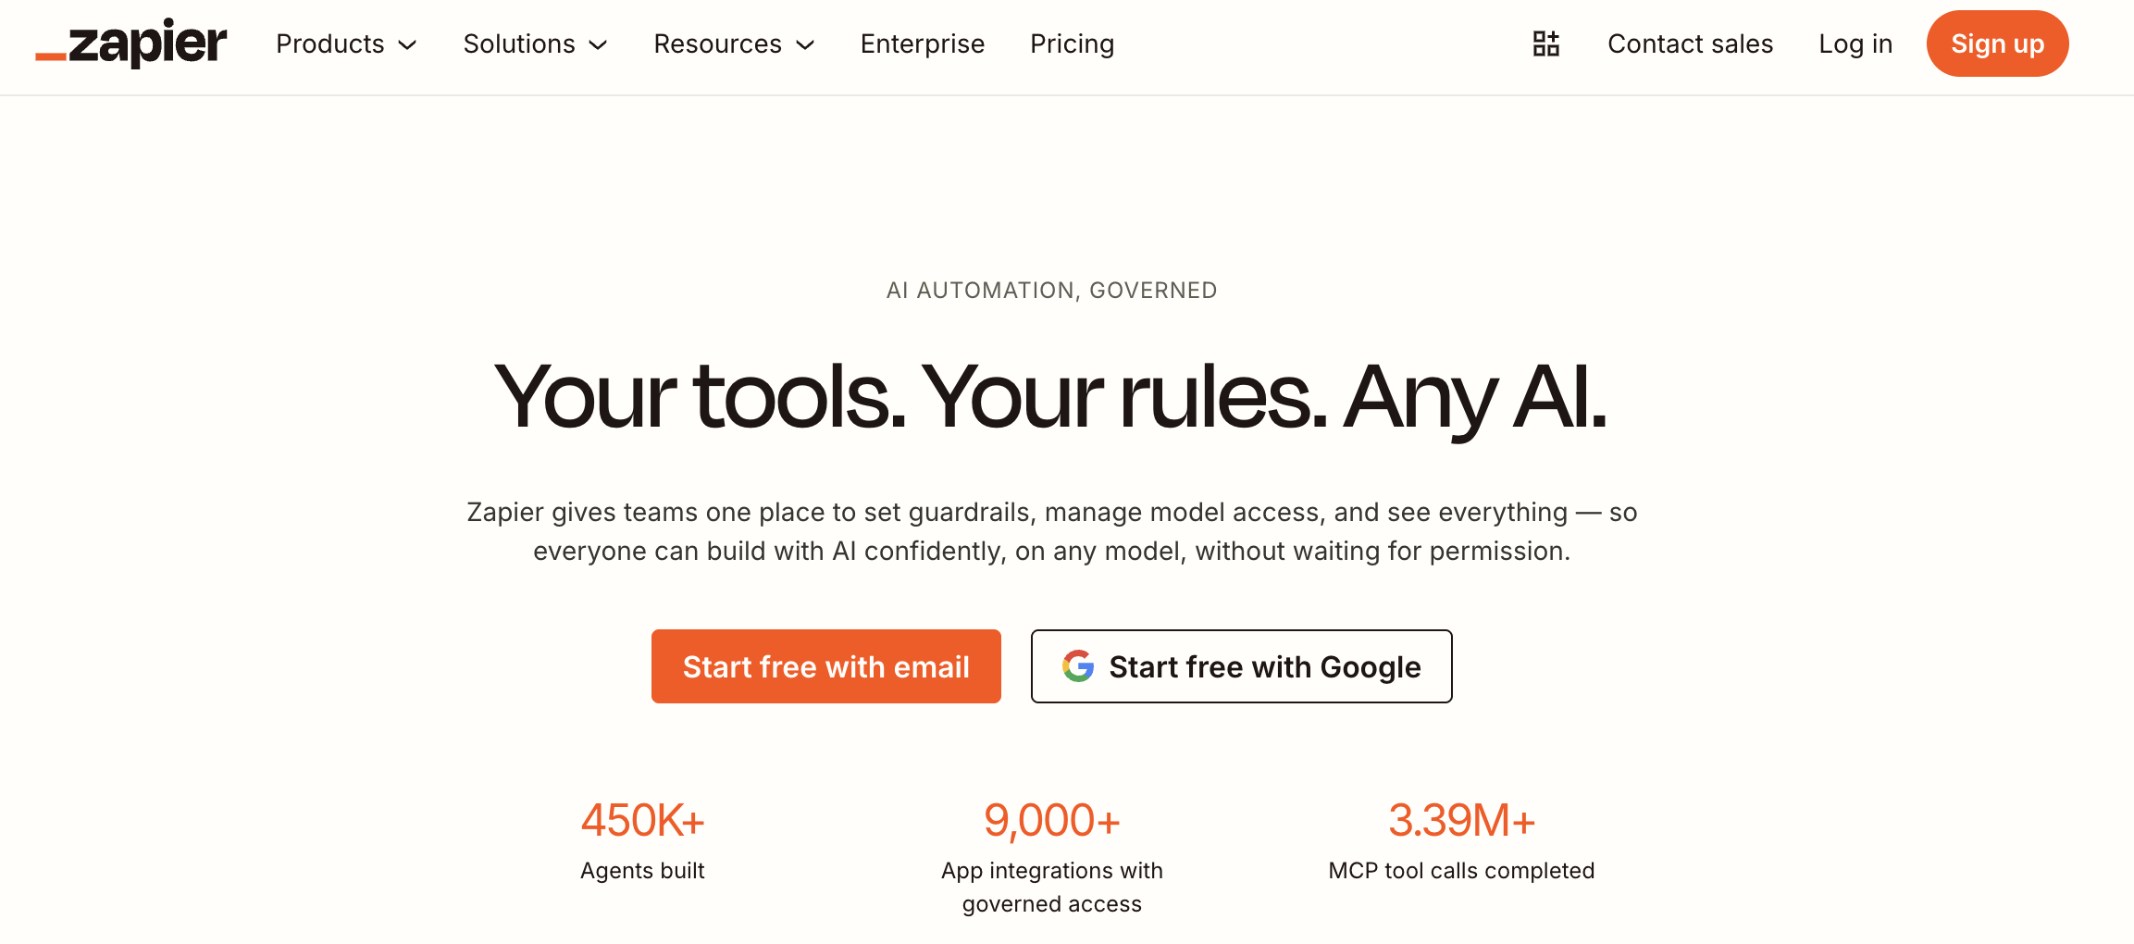Click MCP tool calls completed label
Image resolution: width=2134 pixels, height=944 pixels.
[1462, 871]
